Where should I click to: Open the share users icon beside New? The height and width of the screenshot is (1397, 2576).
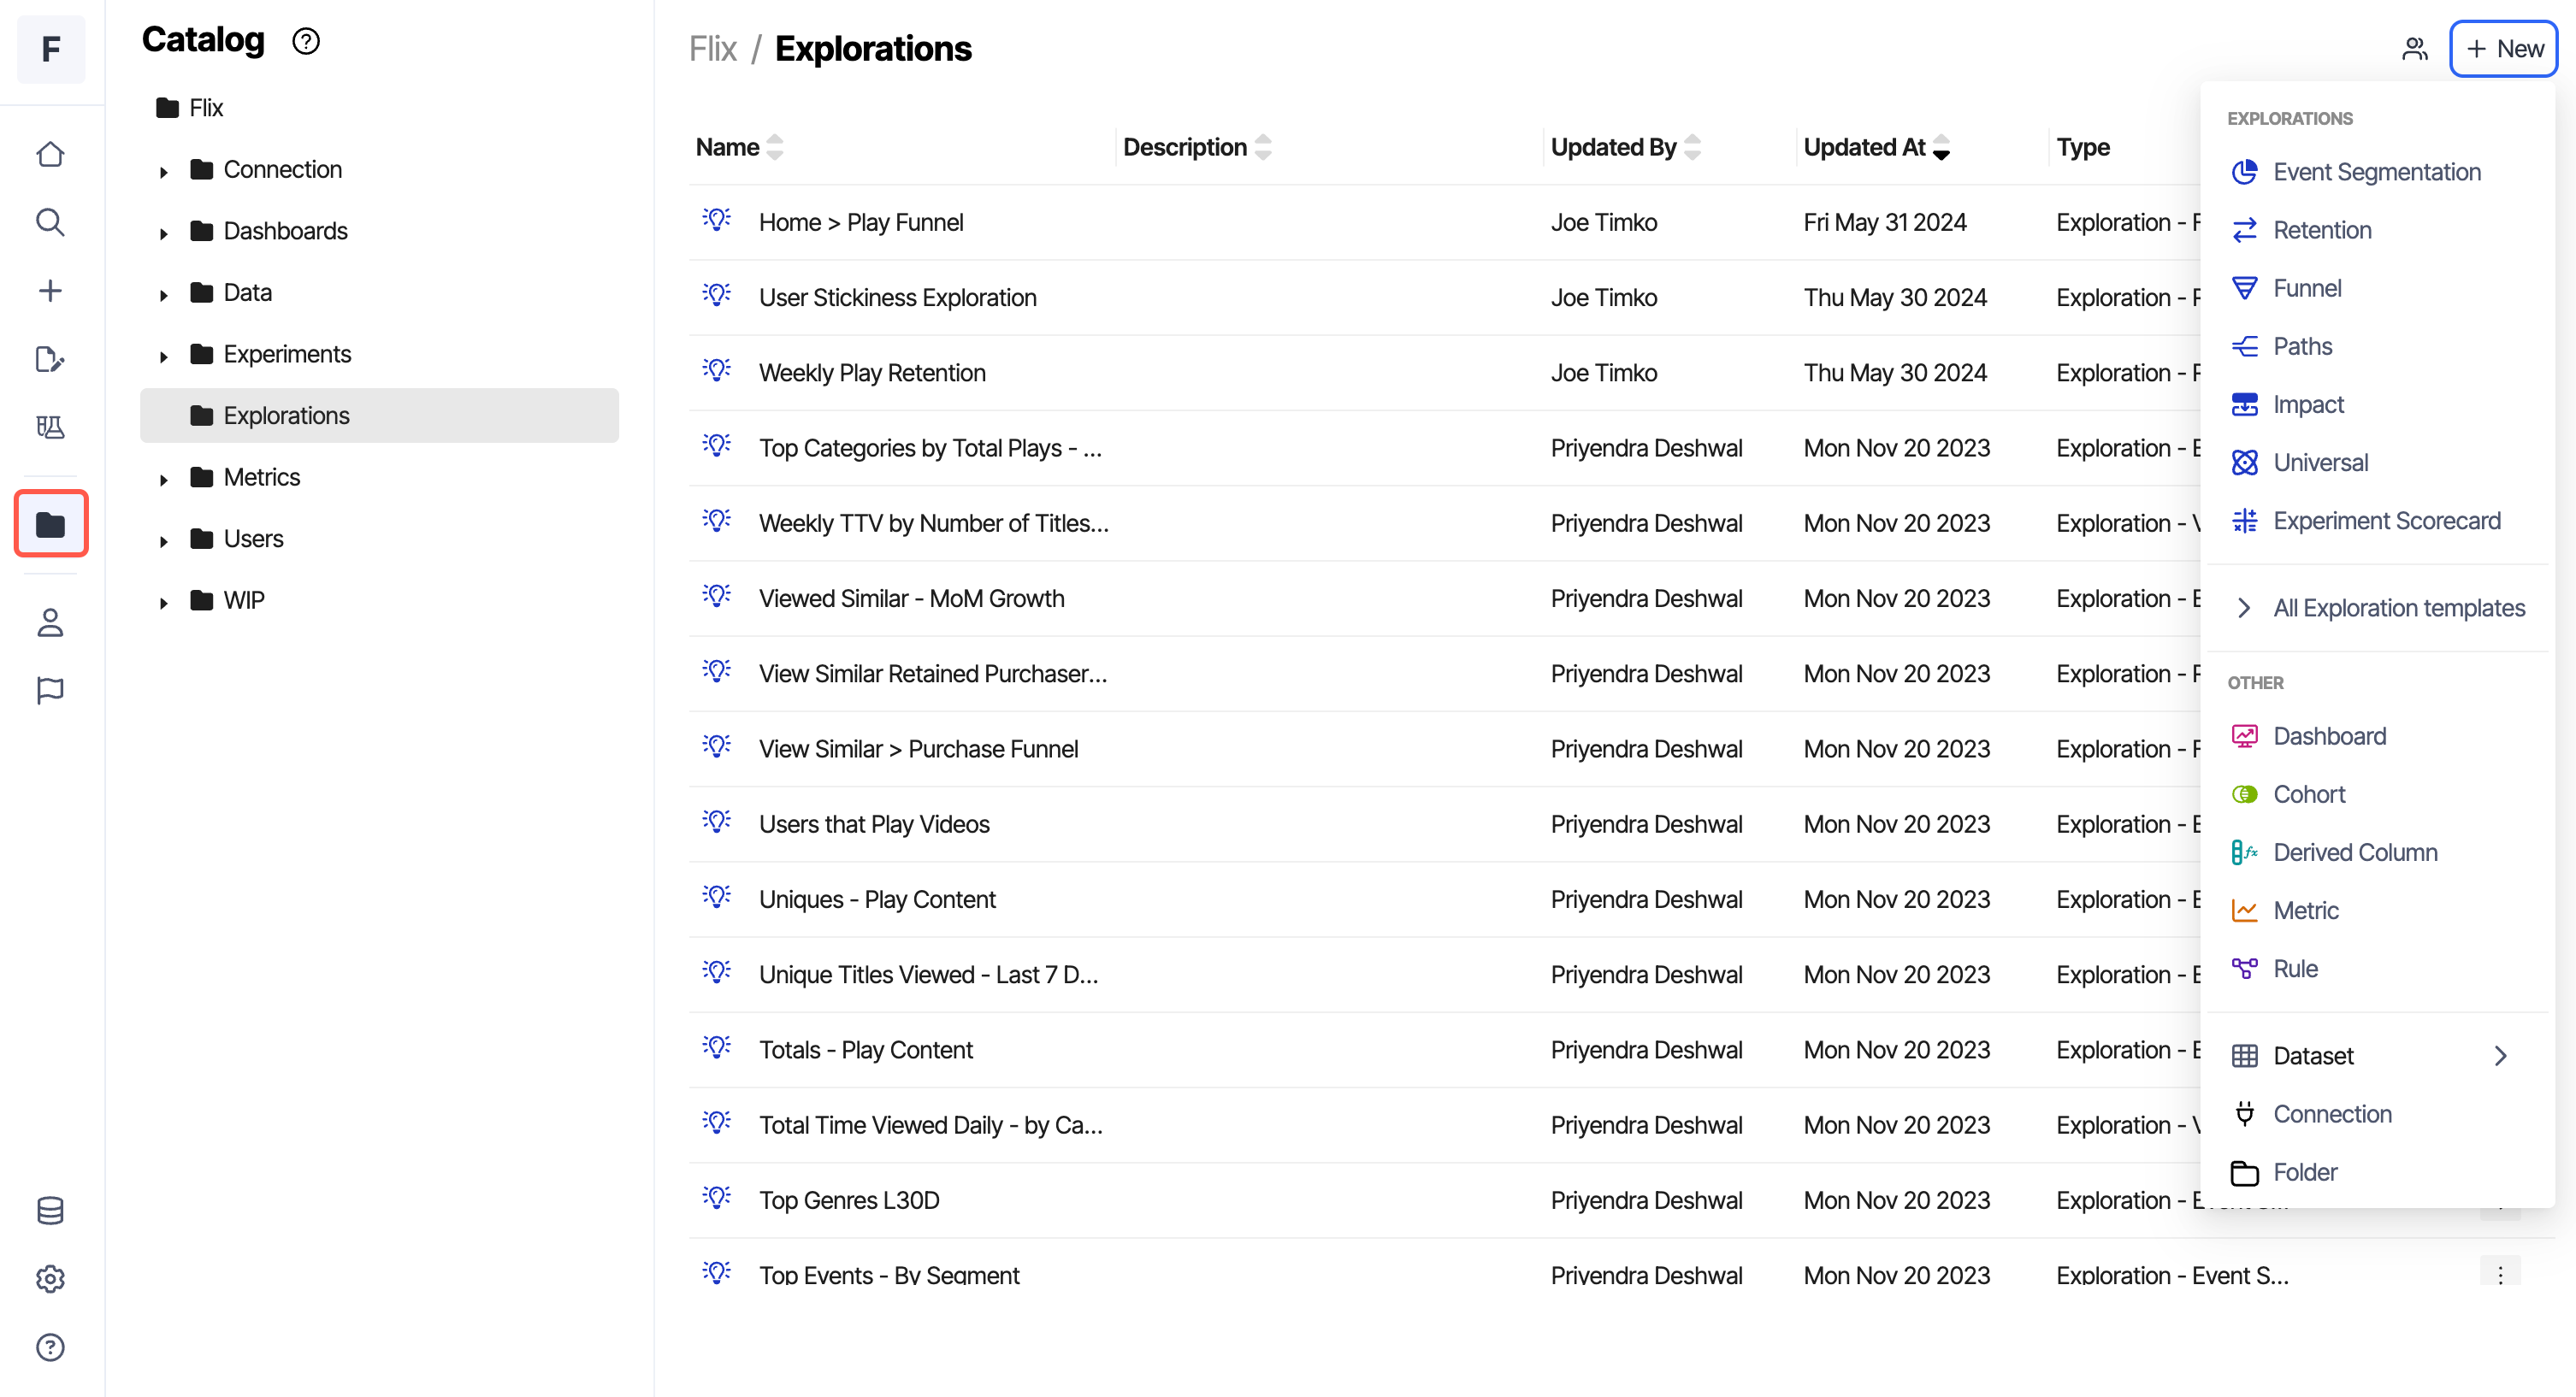[x=2414, y=49]
